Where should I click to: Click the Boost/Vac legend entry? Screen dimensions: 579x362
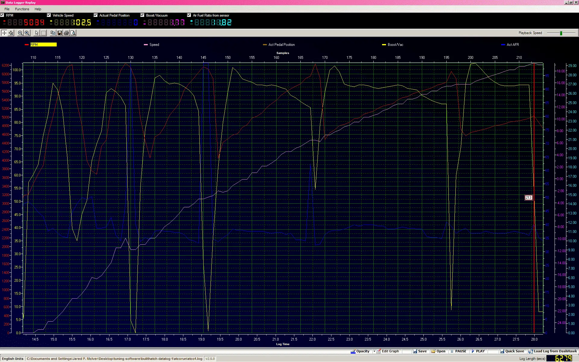(395, 45)
